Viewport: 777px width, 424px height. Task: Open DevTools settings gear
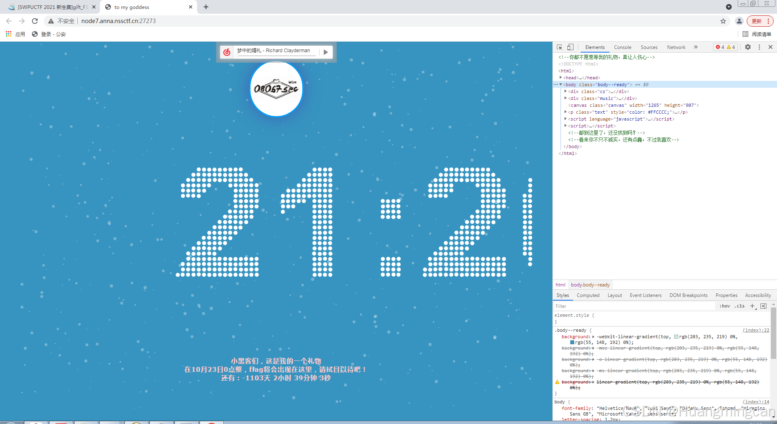click(x=748, y=47)
